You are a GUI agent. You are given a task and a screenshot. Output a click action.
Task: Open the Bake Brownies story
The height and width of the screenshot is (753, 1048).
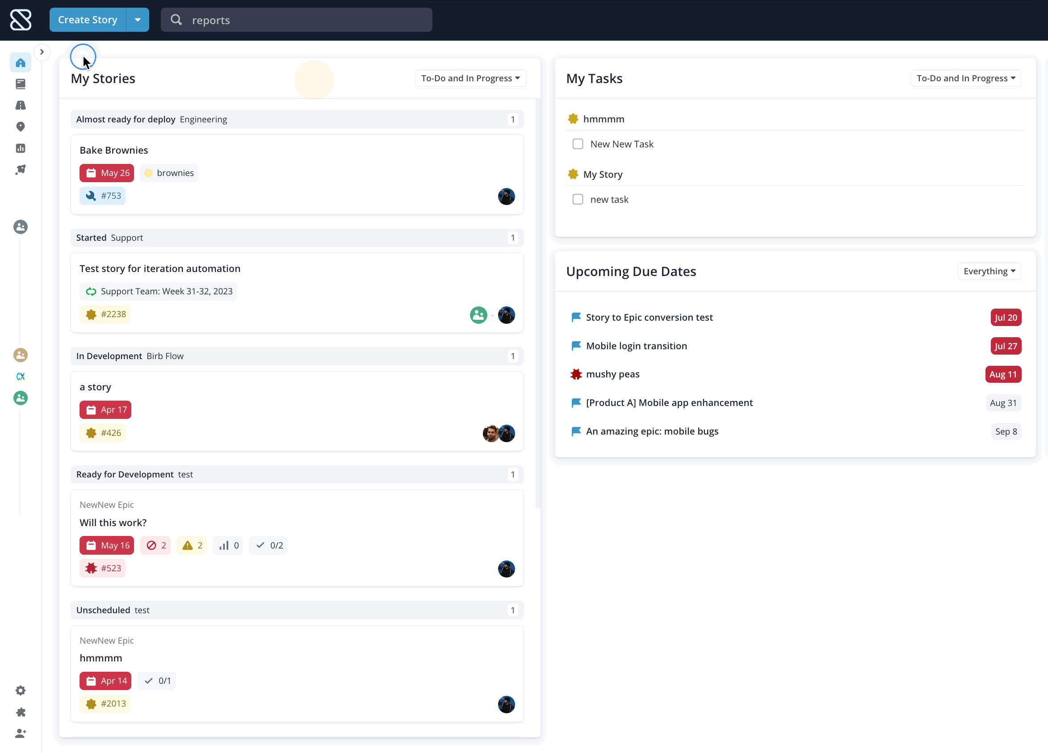113,150
